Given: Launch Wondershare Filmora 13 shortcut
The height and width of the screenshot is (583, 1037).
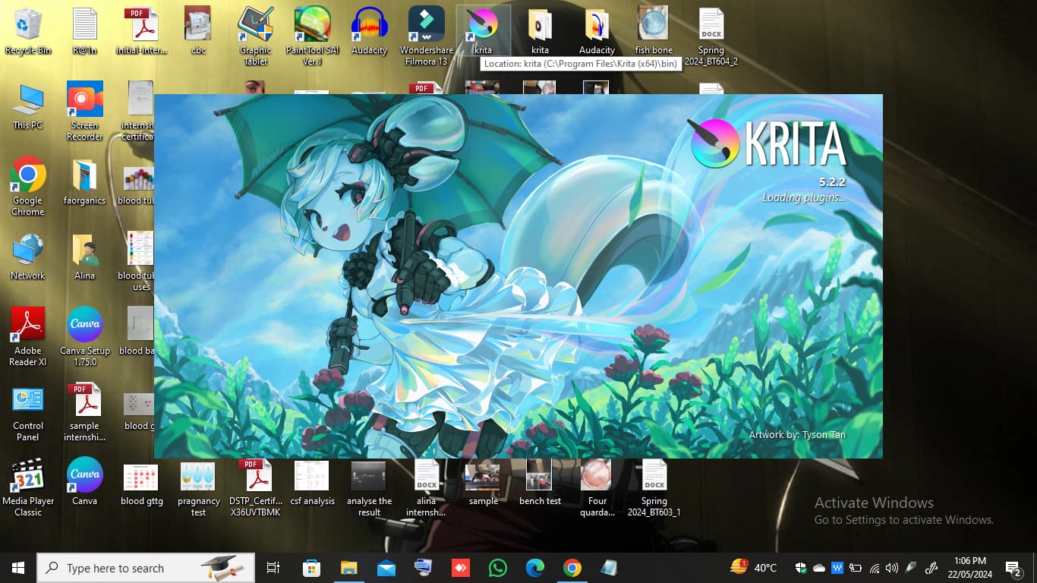Looking at the screenshot, I should click(x=427, y=36).
